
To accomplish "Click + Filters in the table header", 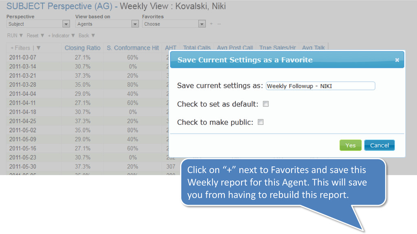I will click(x=20, y=48).
